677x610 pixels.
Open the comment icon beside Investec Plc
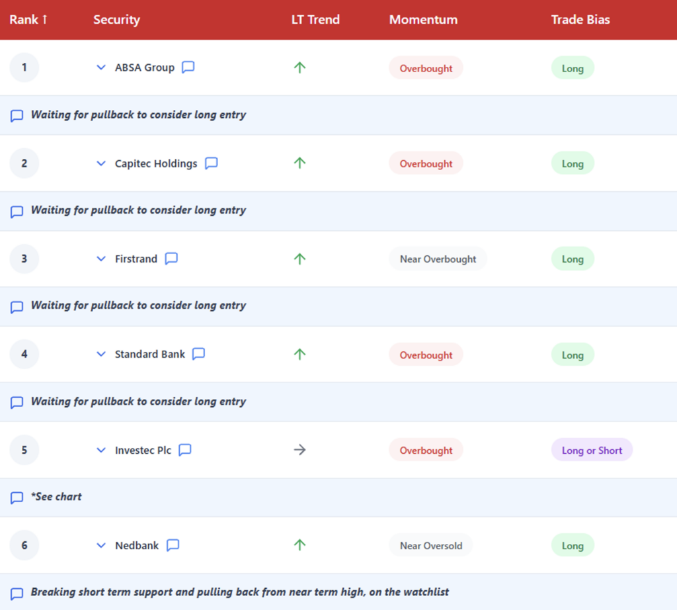[185, 450]
